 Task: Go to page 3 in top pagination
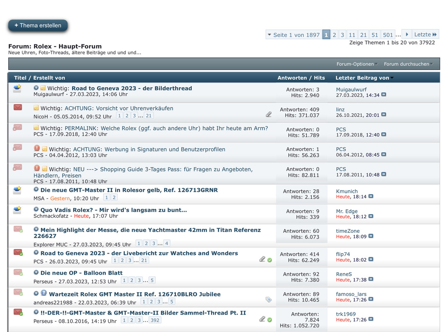(x=342, y=35)
